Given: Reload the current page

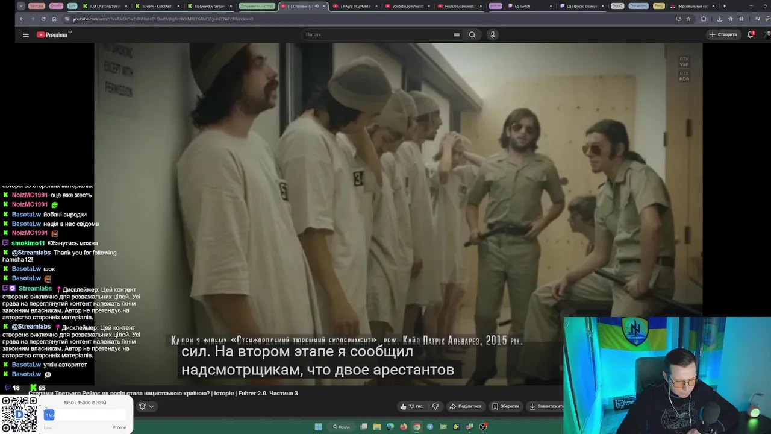Looking at the screenshot, I should [43, 19].
